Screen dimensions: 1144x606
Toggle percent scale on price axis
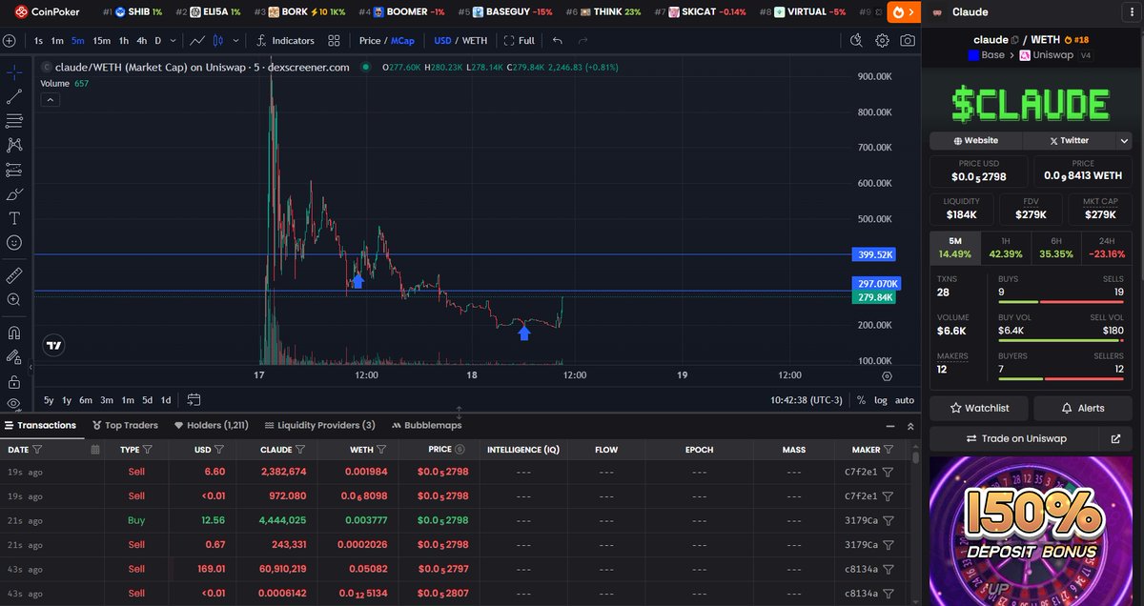click(861, 400)
